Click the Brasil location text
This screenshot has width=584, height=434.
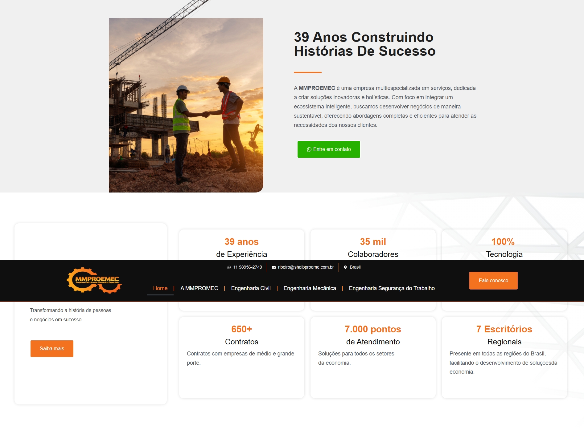(355, 267)
